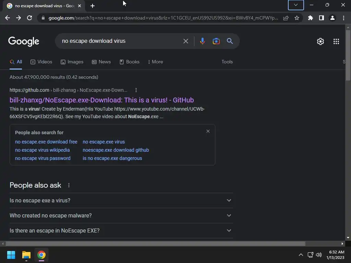Click the https://github.com breadcrumb text
The image size is (351, 263).
click(29, 90)
